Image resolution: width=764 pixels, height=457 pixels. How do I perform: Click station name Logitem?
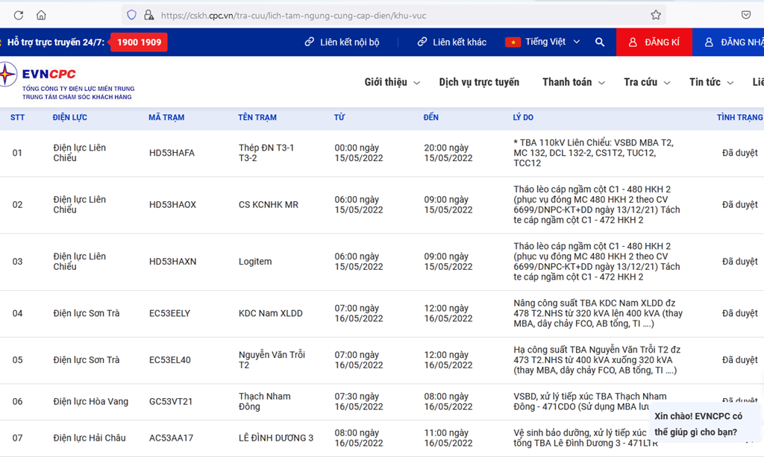point(255,262)
